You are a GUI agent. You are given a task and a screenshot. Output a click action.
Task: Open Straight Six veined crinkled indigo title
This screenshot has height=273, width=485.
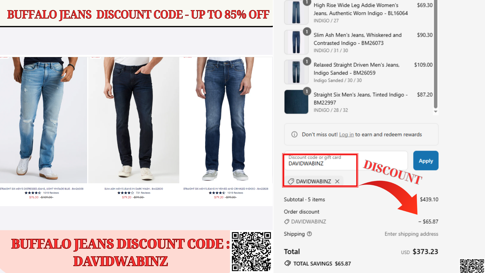pyautogui.click(x=226, y=189)
